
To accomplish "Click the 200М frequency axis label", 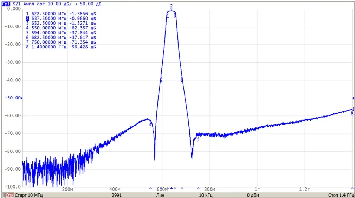I will point(67,190).
